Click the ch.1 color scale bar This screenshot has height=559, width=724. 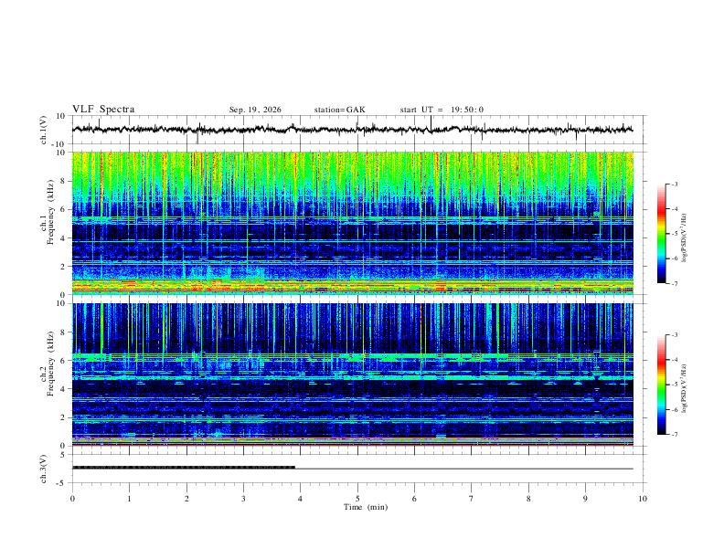point(661,234)
